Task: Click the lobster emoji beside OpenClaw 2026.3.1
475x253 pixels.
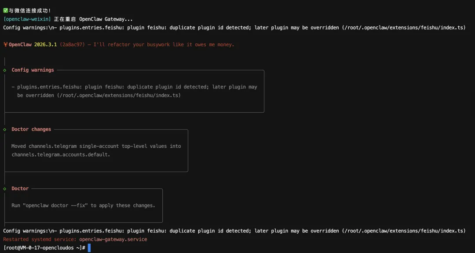Action: 5,44
